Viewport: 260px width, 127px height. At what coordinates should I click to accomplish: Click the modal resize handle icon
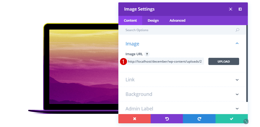(246, 121)
